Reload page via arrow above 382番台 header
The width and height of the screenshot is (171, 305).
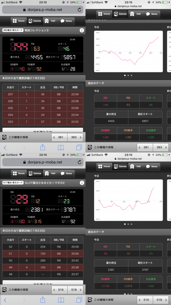pos(79,10)
